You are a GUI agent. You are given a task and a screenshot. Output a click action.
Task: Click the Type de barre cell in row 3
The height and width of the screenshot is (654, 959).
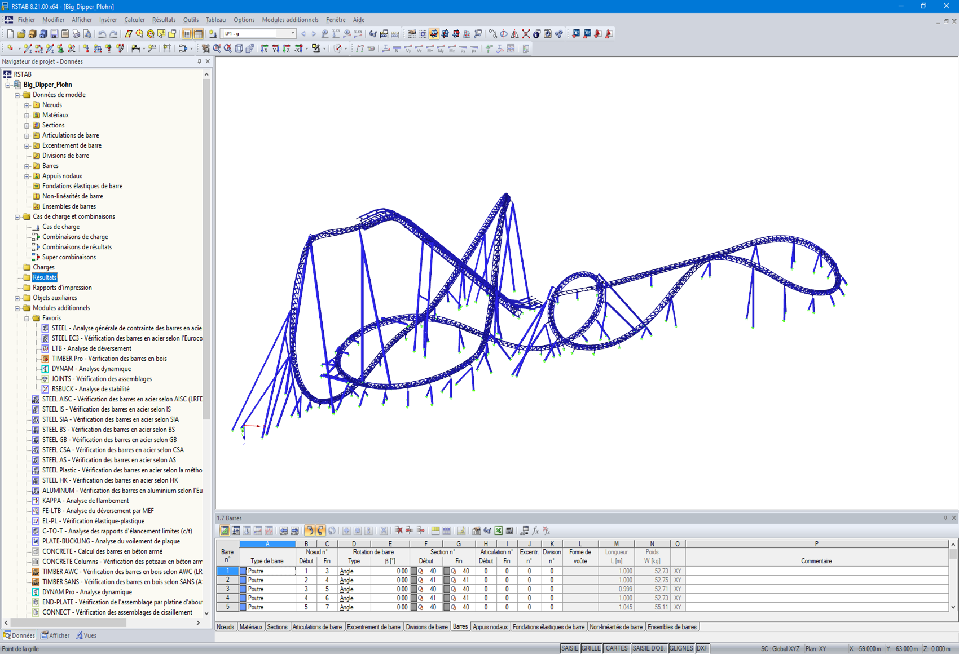pyautogui.click(x=267, y=589)
